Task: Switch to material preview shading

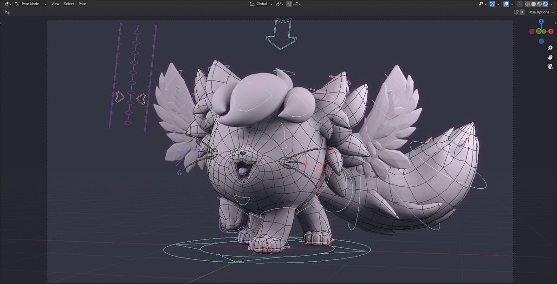Action: tap(539, 4)
